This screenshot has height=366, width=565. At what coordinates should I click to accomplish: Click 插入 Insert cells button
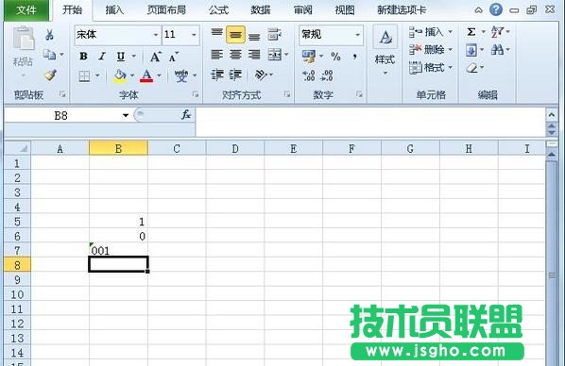431,32
